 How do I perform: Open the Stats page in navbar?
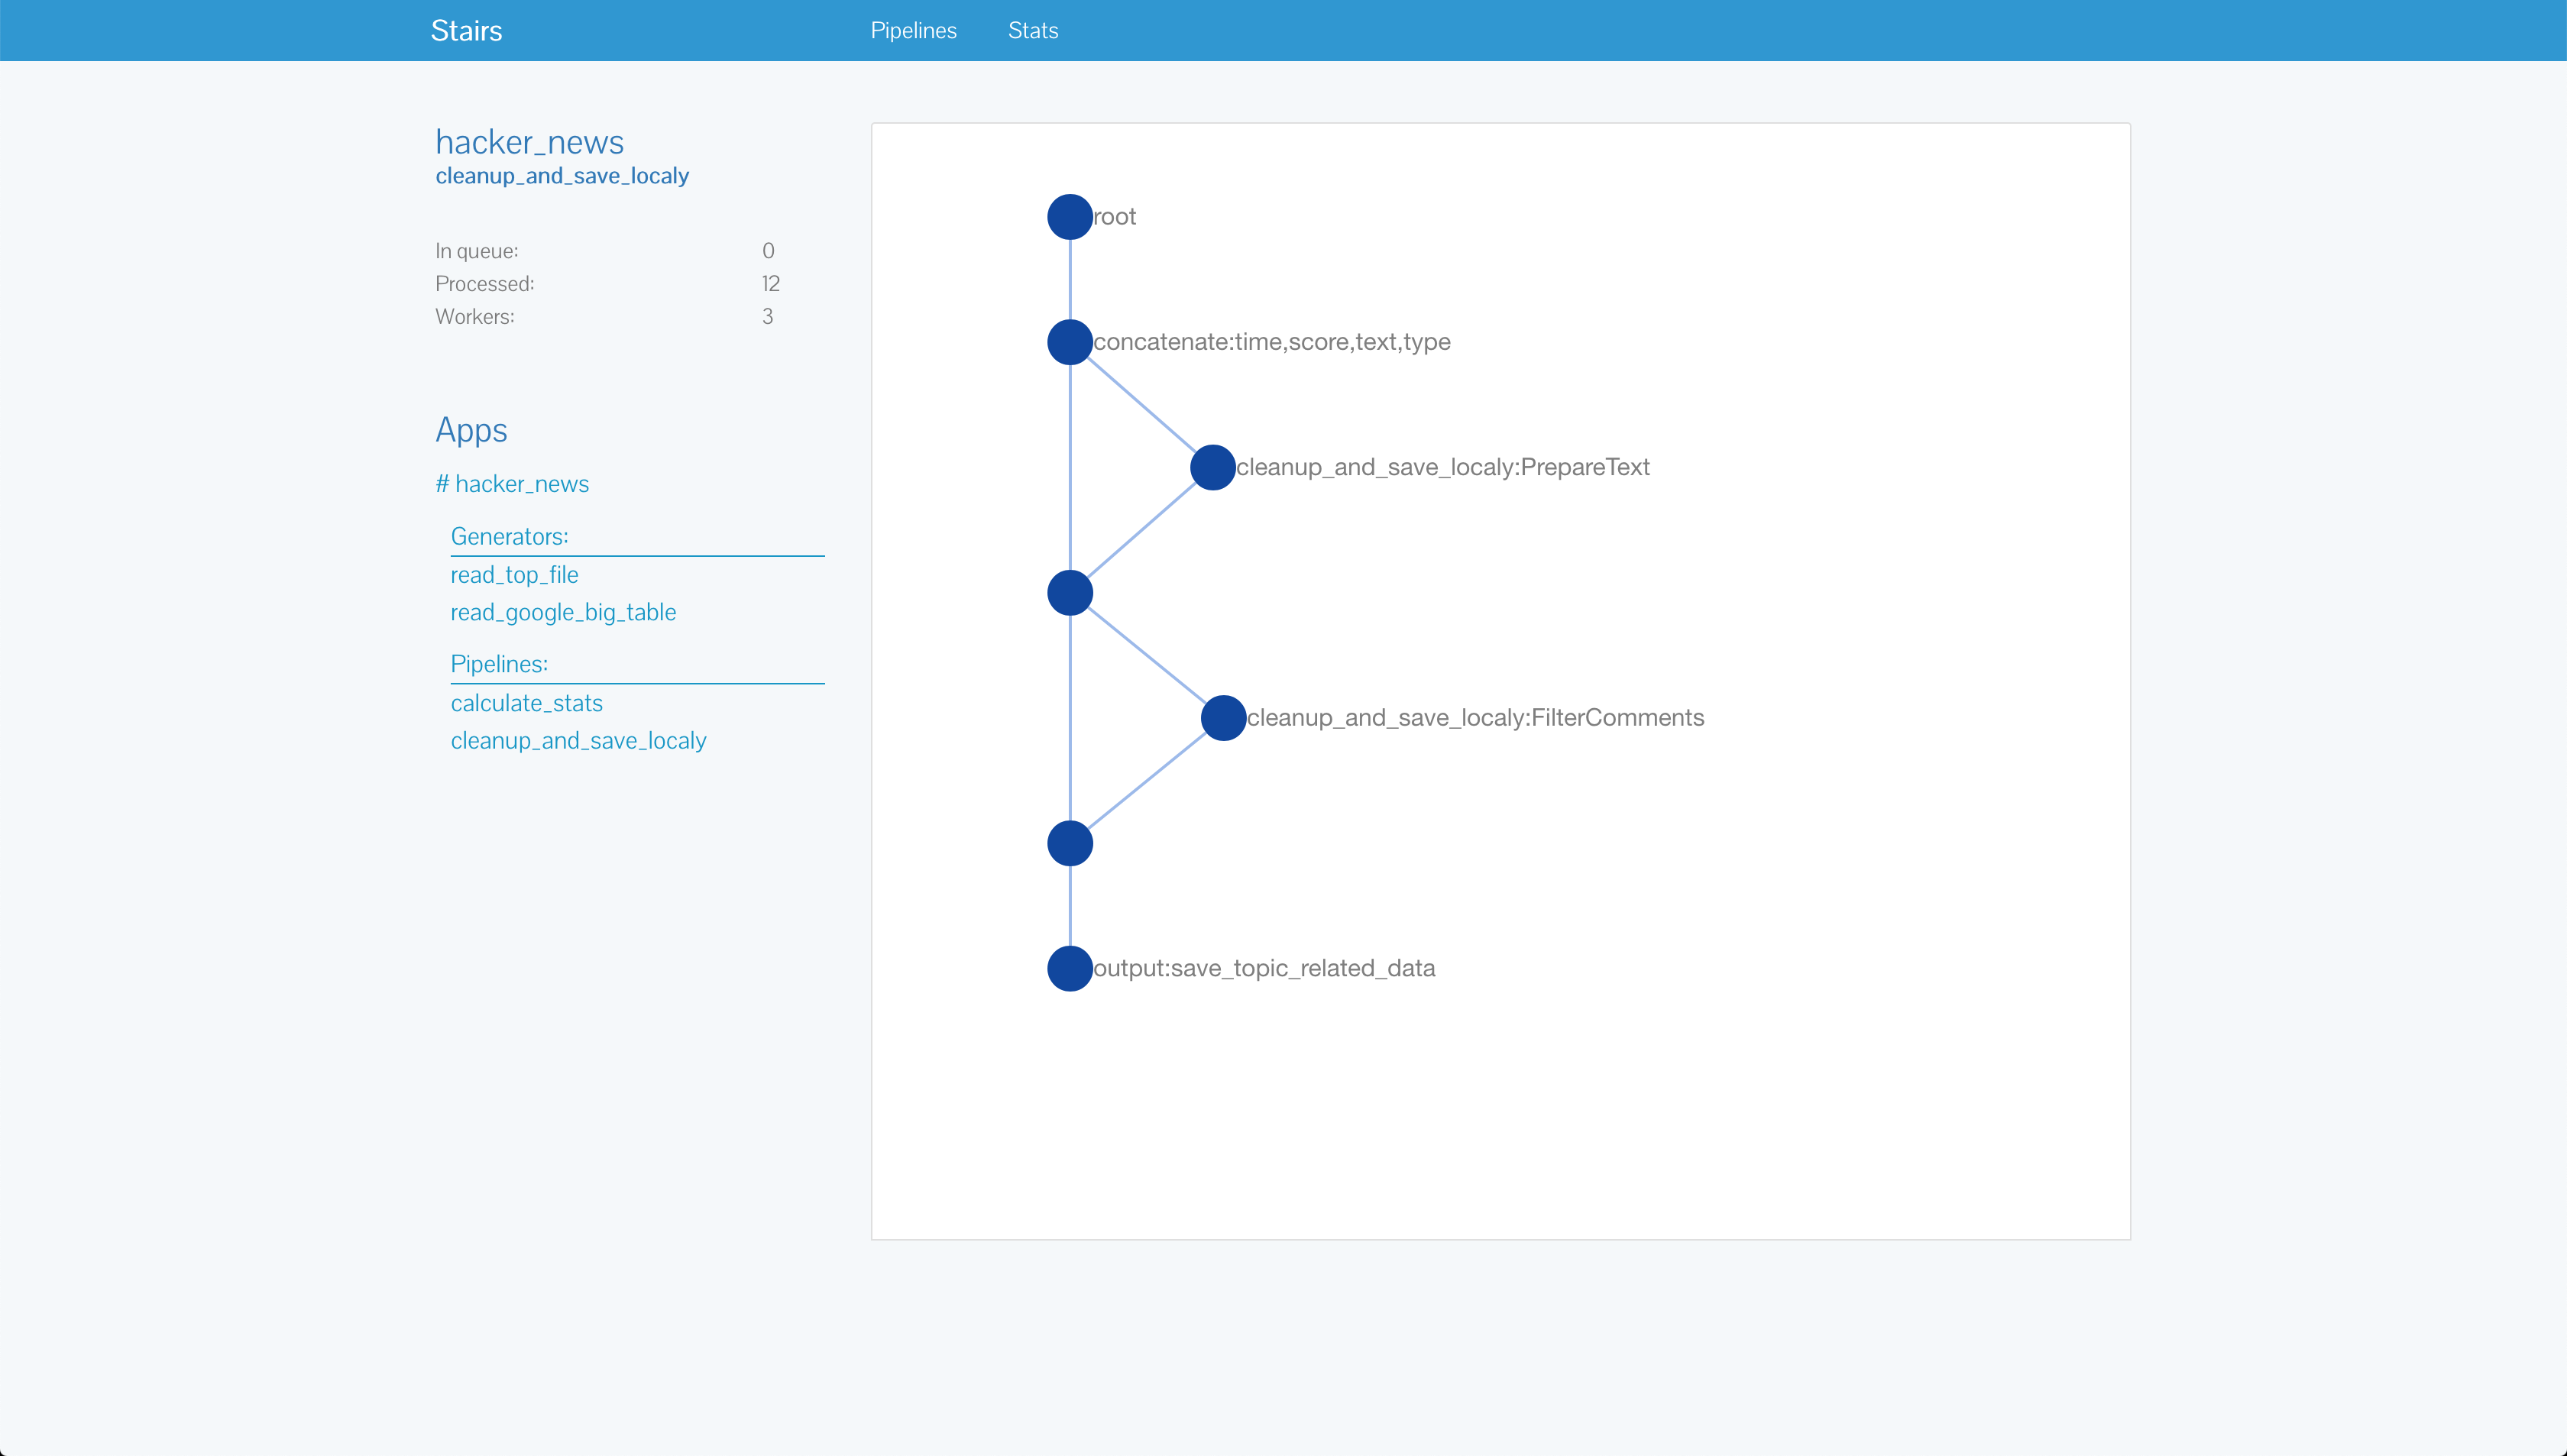click(1032, 31)
